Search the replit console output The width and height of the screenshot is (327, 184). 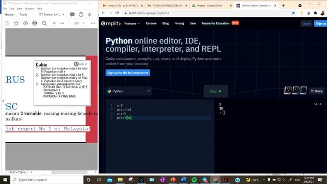pos(316,104)
